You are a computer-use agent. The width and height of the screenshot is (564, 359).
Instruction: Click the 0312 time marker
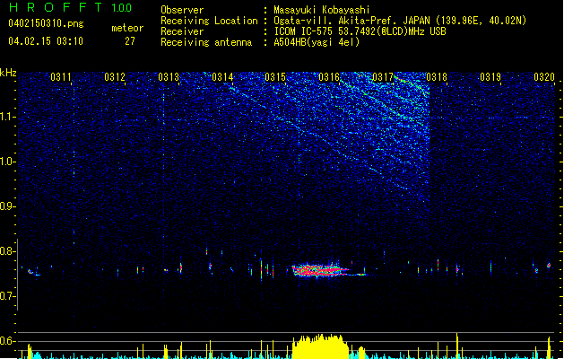click(115, 77)
